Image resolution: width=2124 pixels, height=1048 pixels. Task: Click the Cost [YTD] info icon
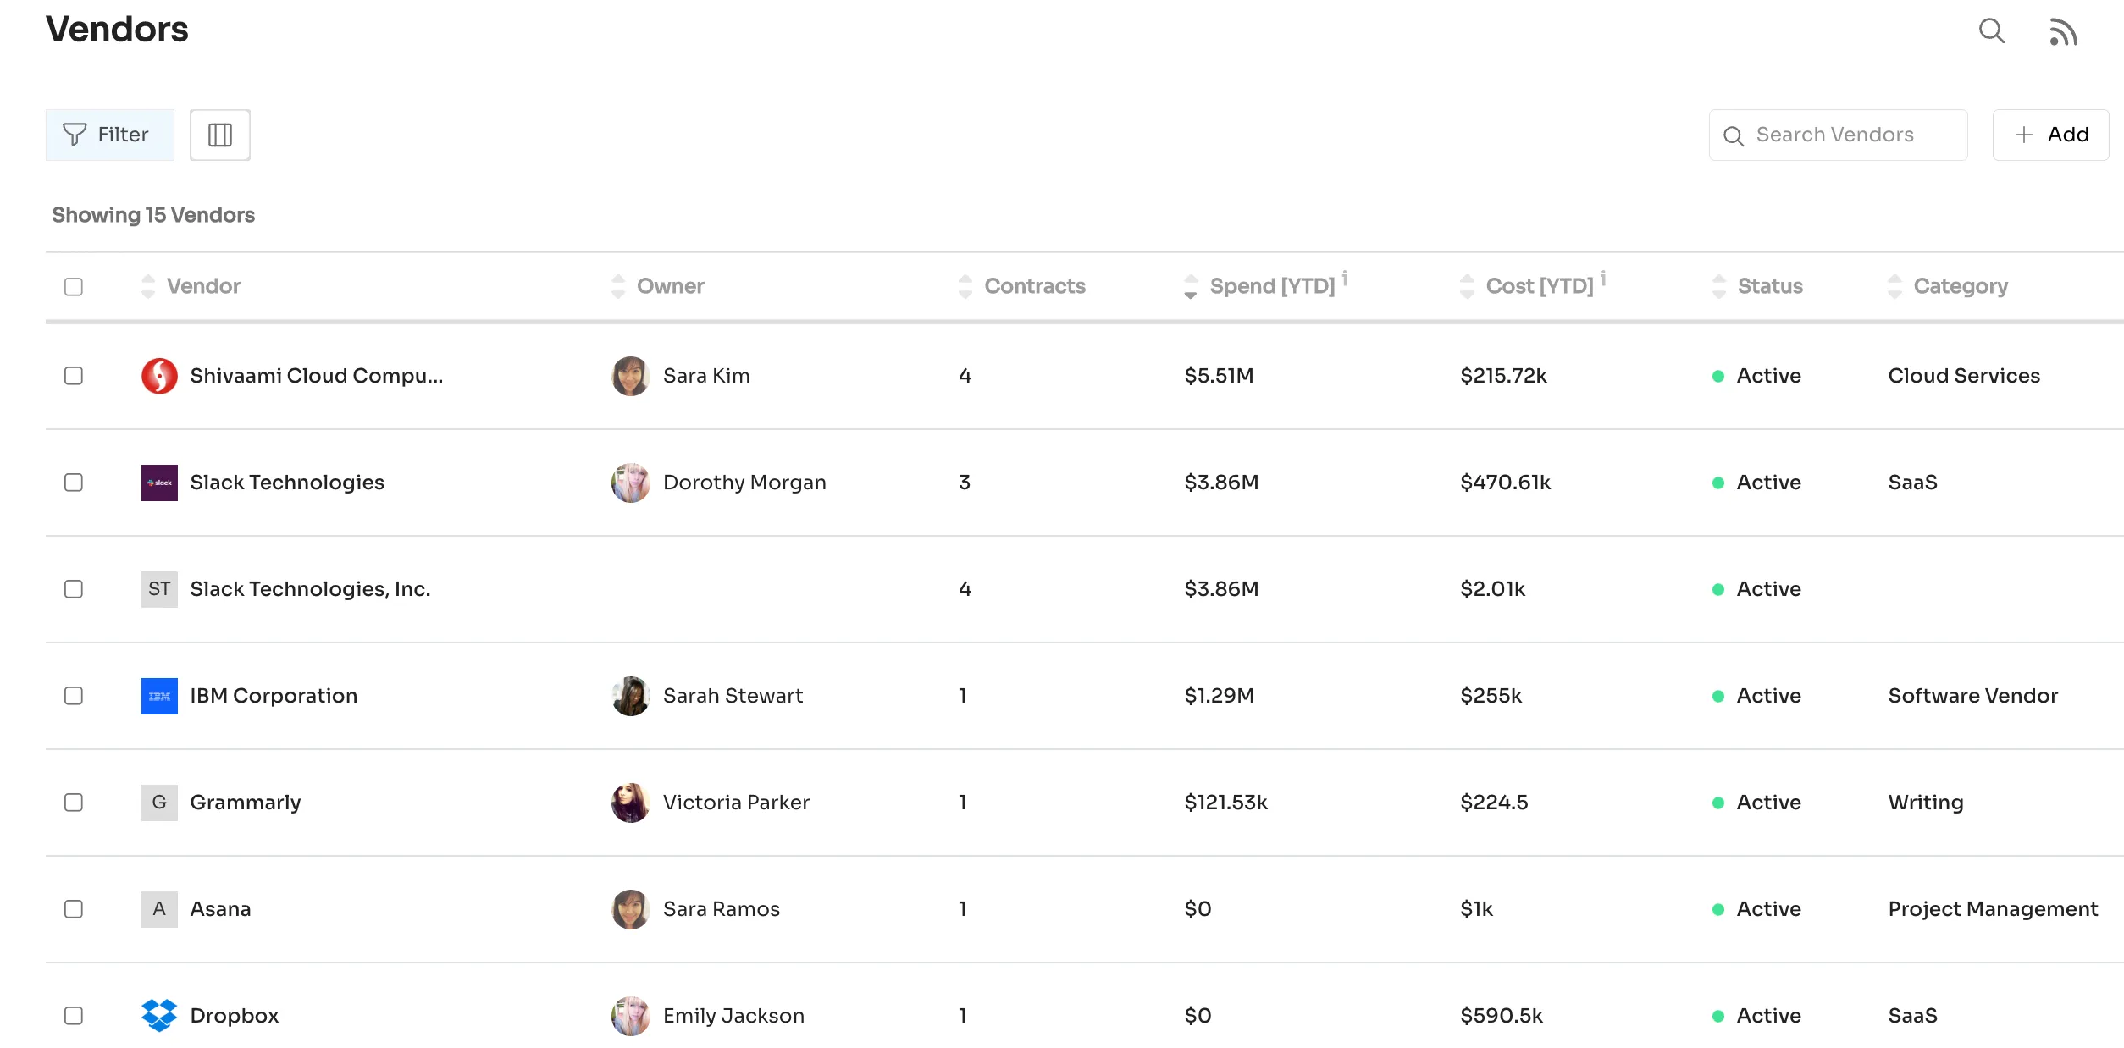pyautogui.click(x=1603, y=278)
